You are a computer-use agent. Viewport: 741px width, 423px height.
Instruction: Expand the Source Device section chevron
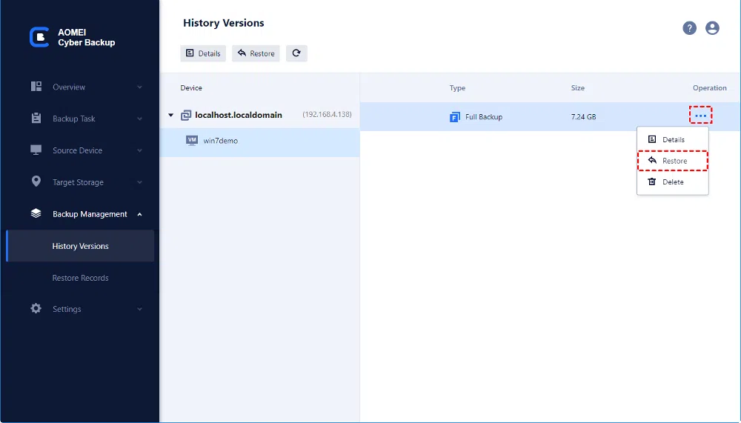click(x=139, y=150)
